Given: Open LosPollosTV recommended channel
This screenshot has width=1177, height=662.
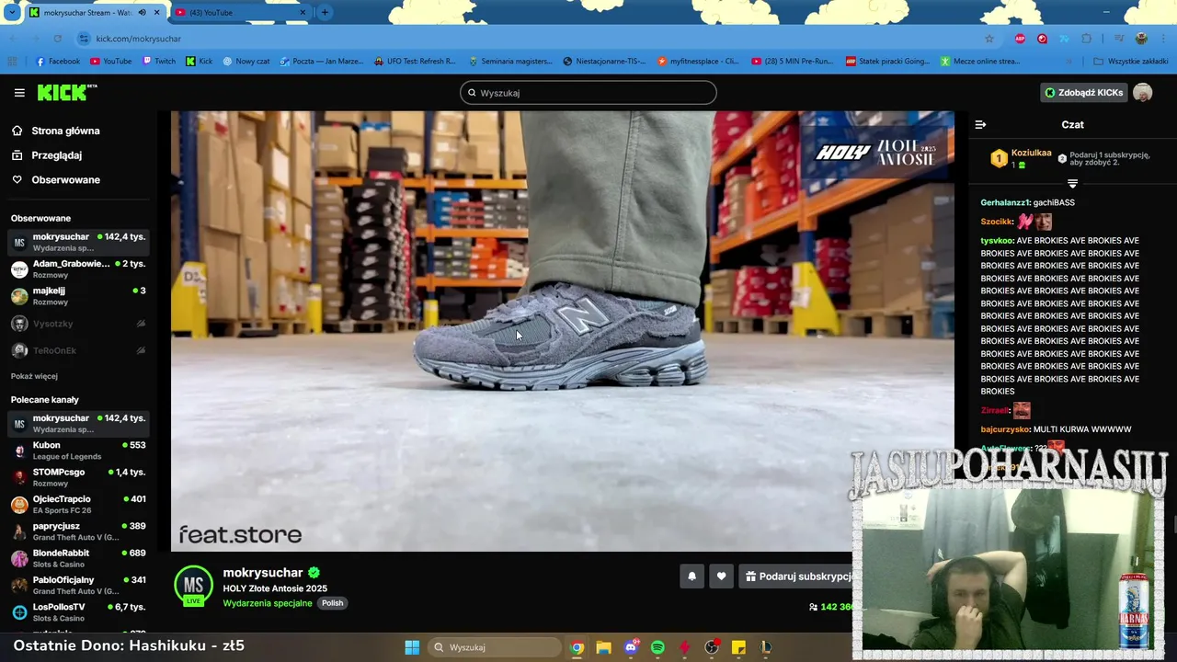Looking at the screenshot, I should tap(77, 612).
